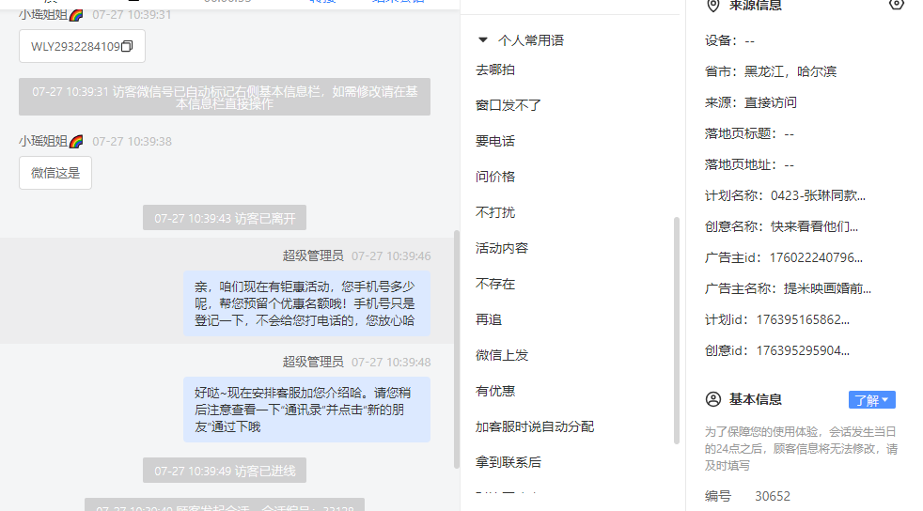This screenshot has height=511, width=923.
Task: Click the person icon beside 基本信息
Action: click(x=712, y=399)
